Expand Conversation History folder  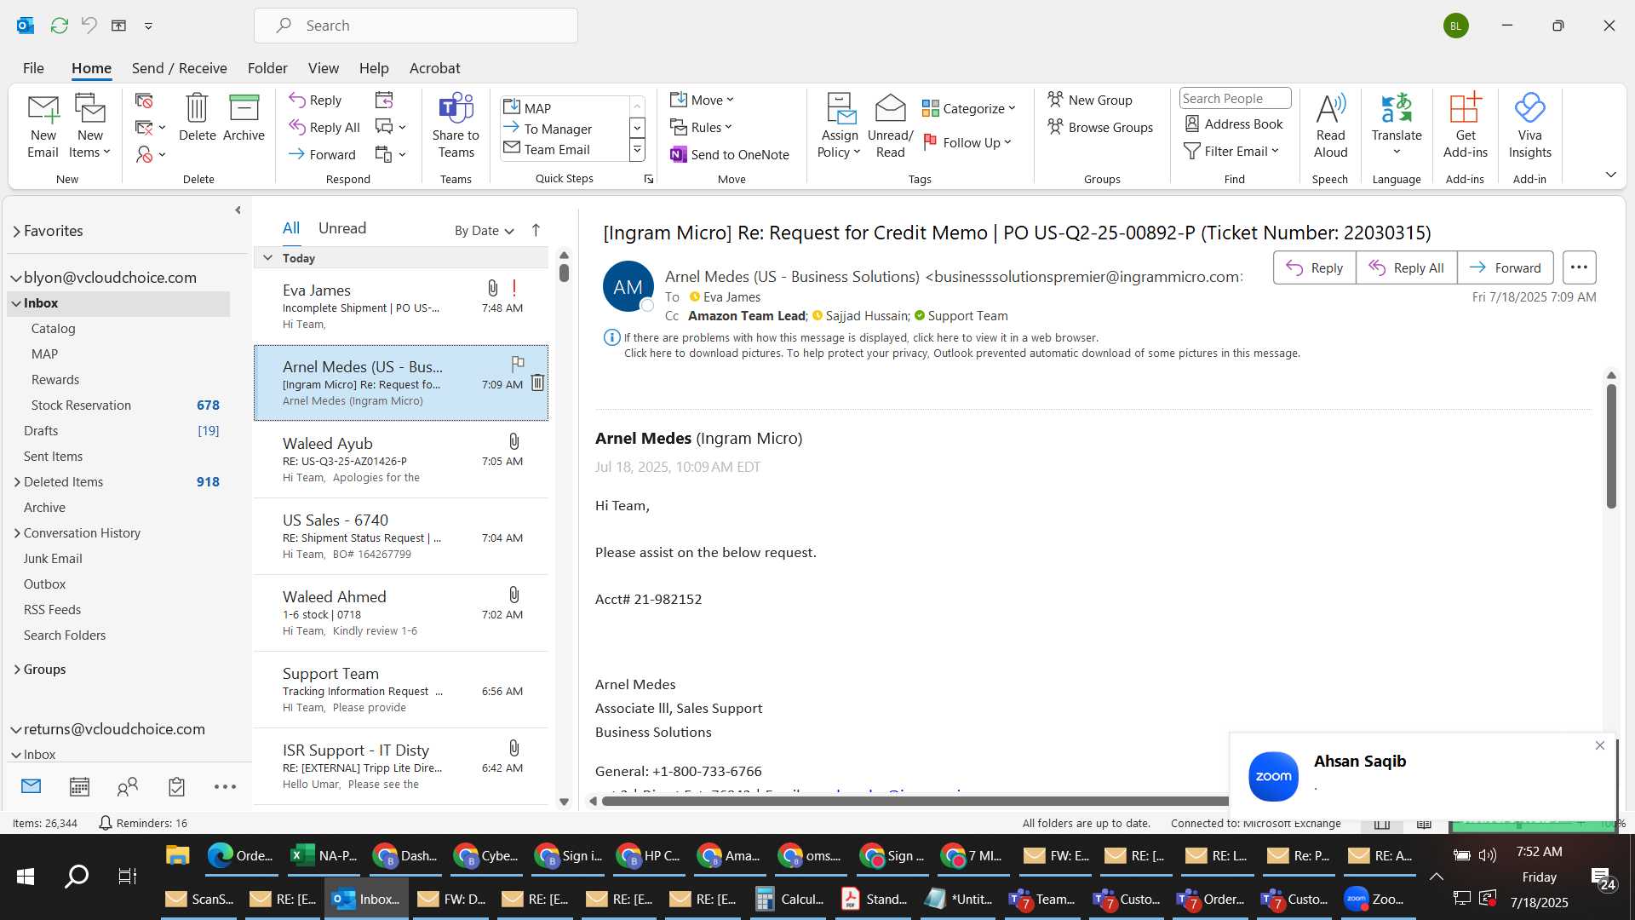pos(17,533)
